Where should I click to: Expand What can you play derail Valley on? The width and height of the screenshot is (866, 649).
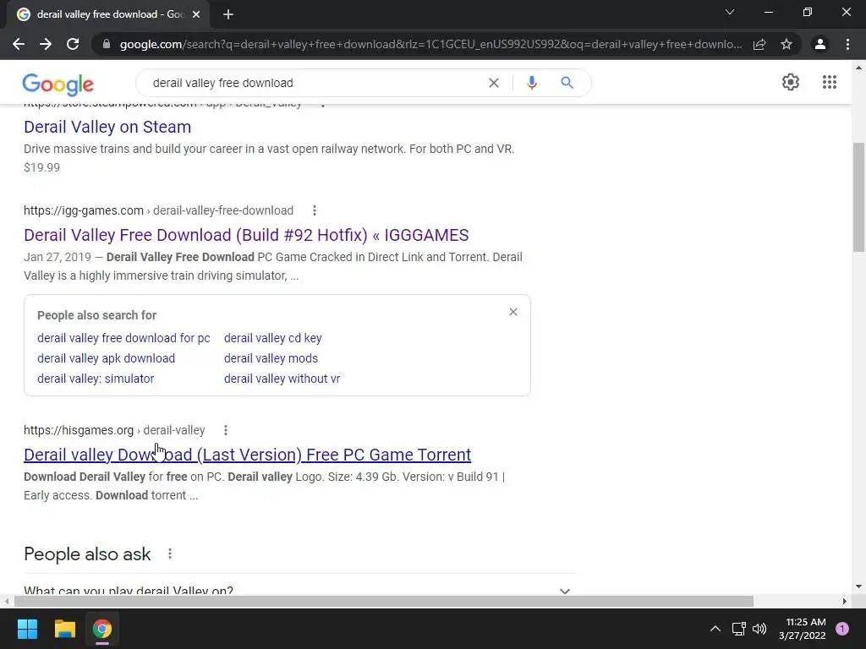coord(299,590)
